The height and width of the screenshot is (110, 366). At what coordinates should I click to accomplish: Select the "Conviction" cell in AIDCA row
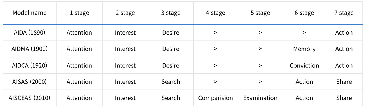pyautogui.click(x=304, y=65)
